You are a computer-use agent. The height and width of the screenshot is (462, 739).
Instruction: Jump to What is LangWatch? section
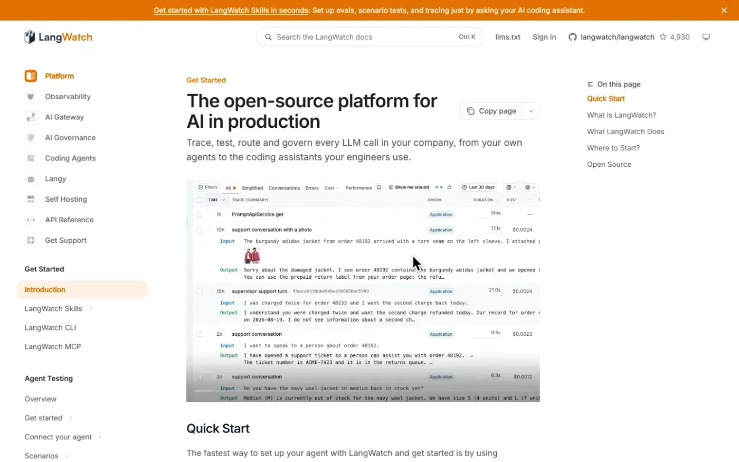click(x=621, y=115)
